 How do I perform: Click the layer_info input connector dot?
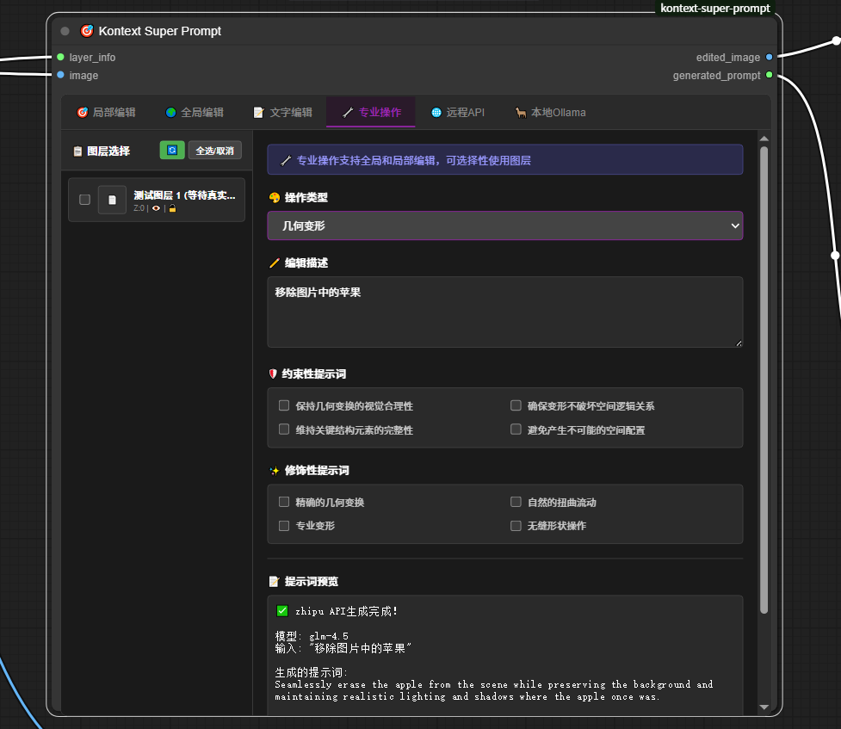60,57
